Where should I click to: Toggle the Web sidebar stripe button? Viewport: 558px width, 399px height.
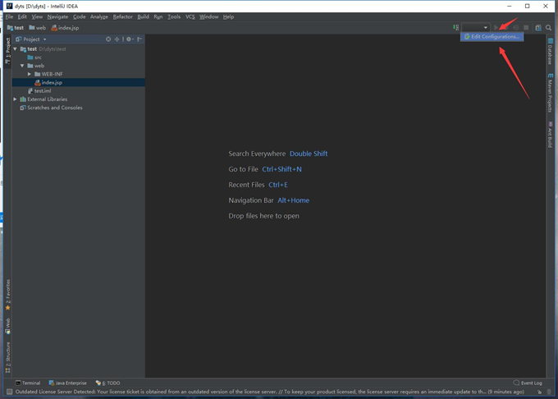pos(8,326)
